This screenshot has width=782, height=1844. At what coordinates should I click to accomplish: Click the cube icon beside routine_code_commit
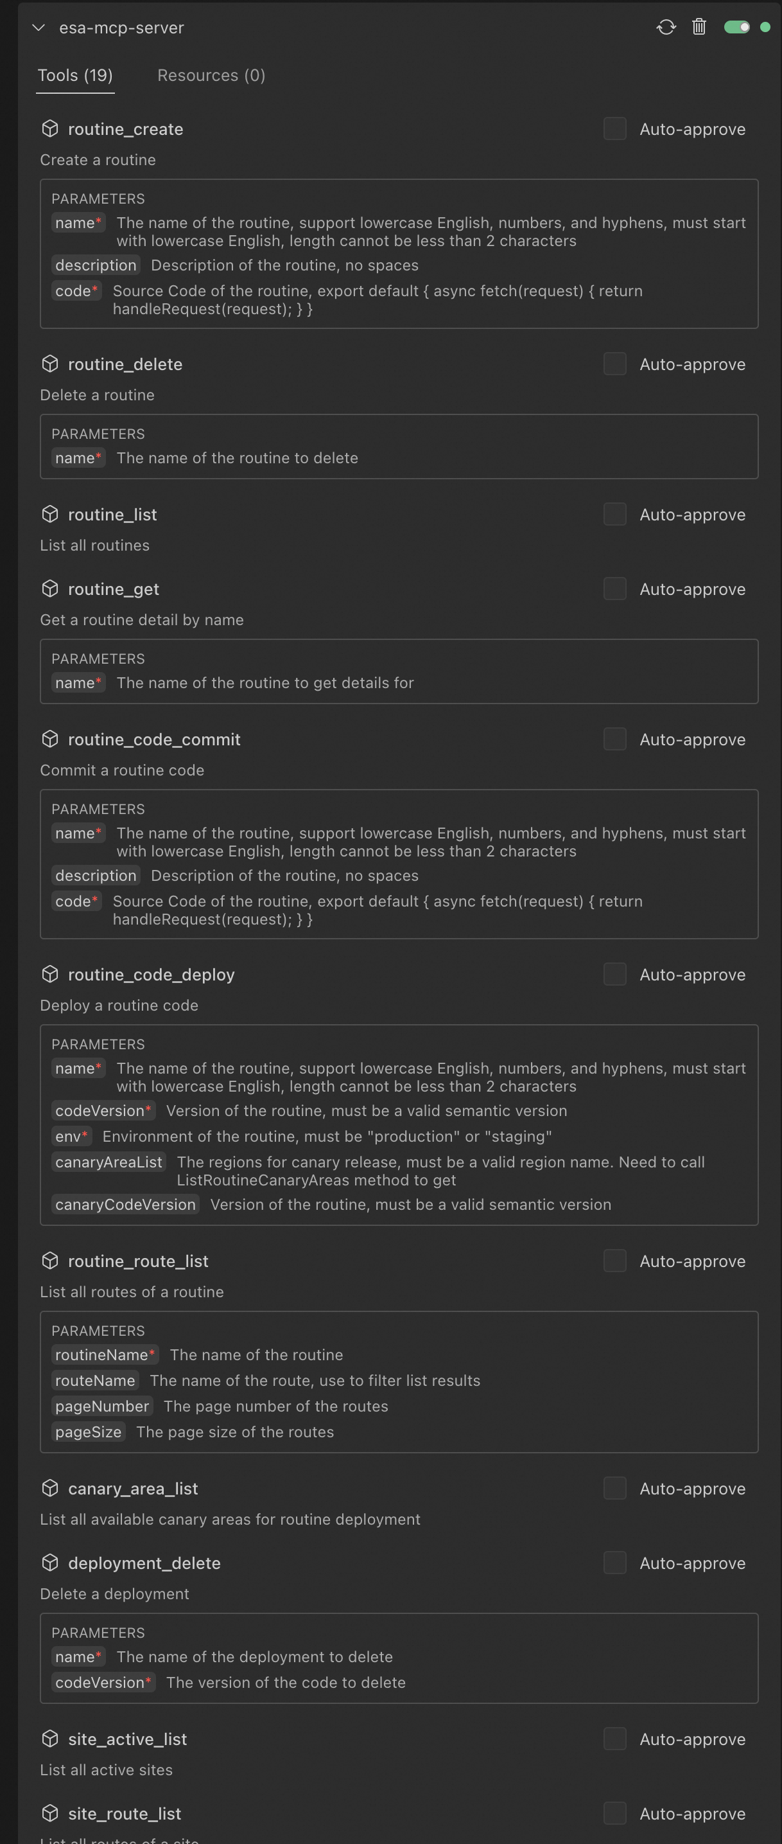pyautogui.click(x=50, y=739)
